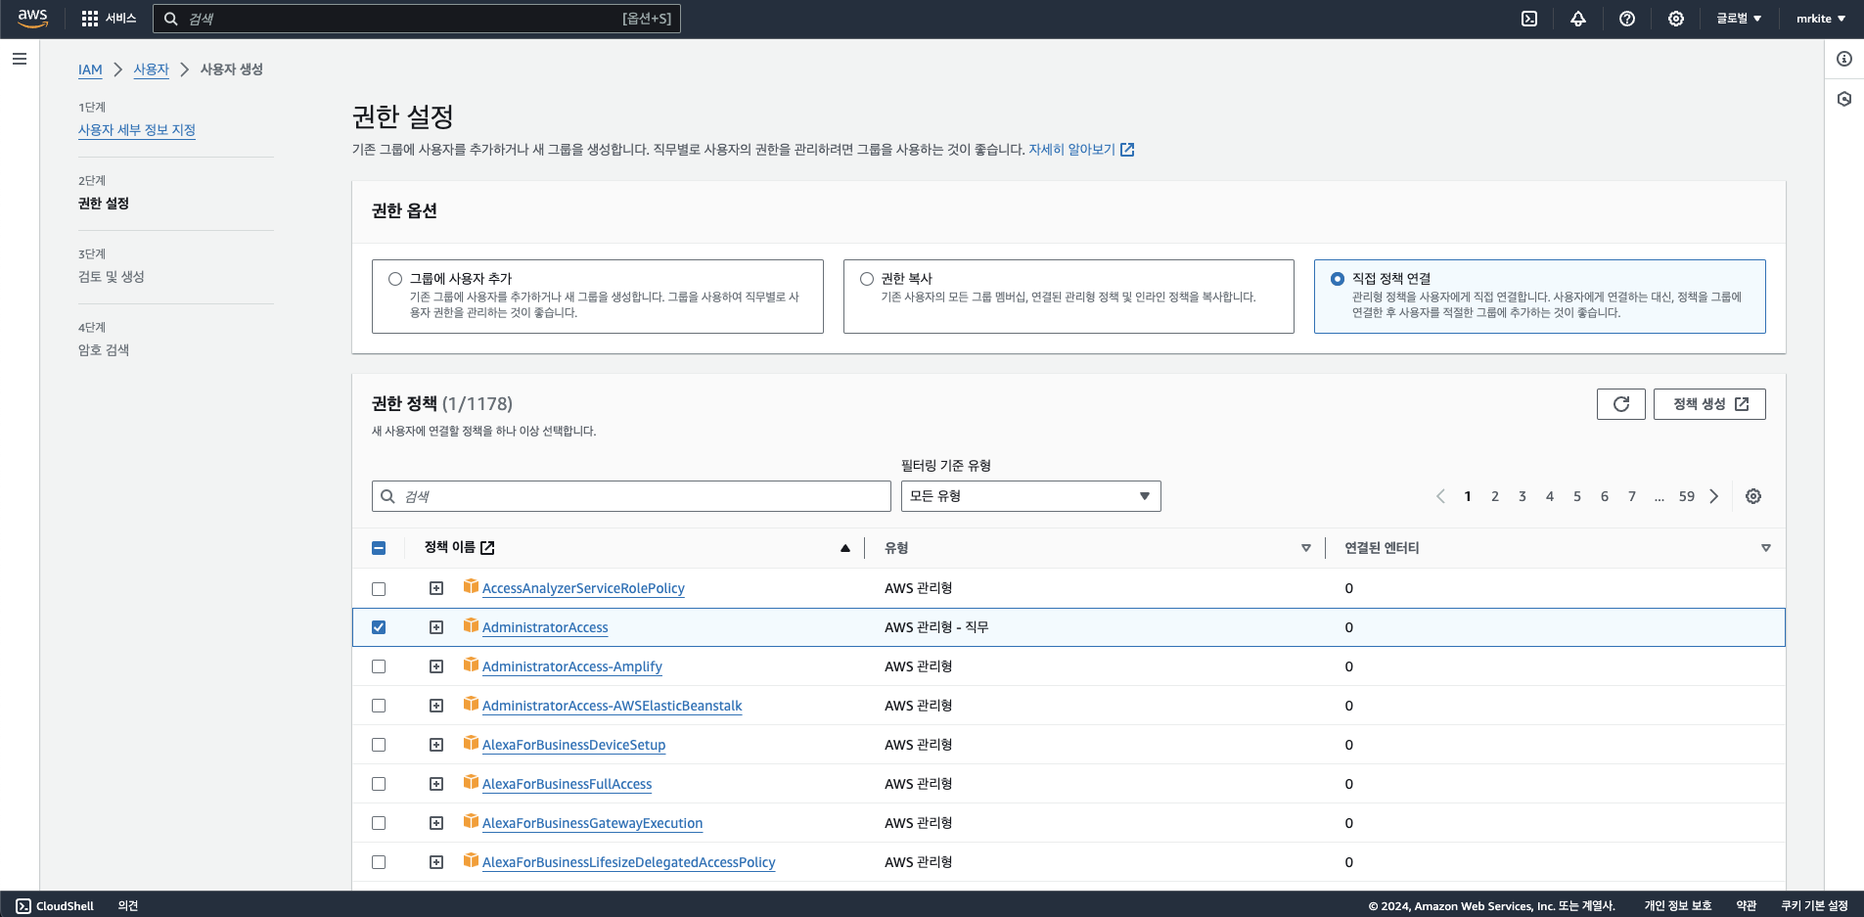Viewport: 1864px width, 917px height.
Task: Sort the 연결된 엔터티 column
Action: (1766, 548)
